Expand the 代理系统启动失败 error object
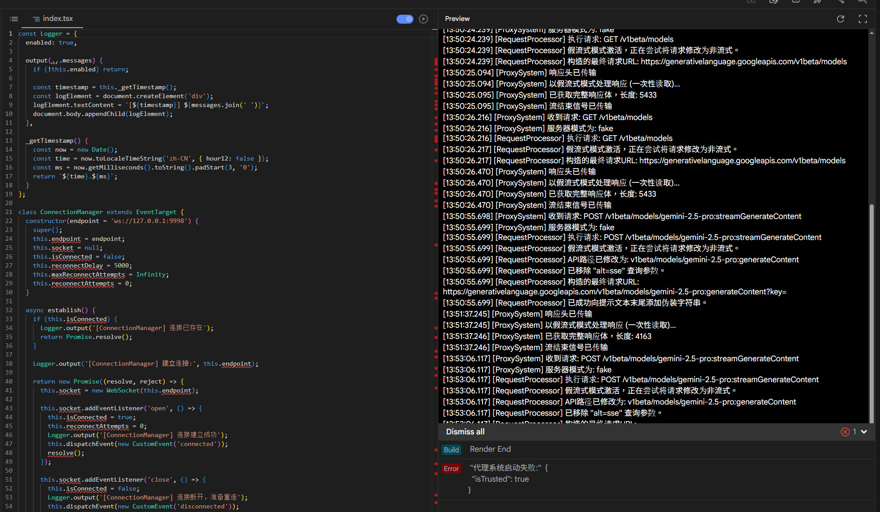This screenshot has height=512, width=880. click(x=509, y=468)
